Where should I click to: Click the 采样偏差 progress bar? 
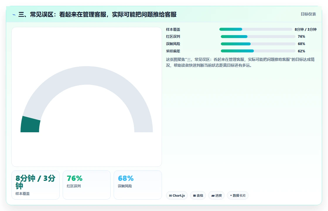tap(258, 51)
